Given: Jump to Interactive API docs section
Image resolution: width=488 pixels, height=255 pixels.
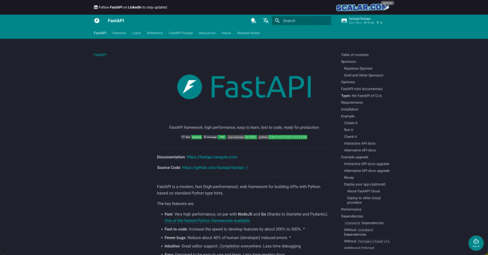Looking at the screenshot, I should [360, 144].
